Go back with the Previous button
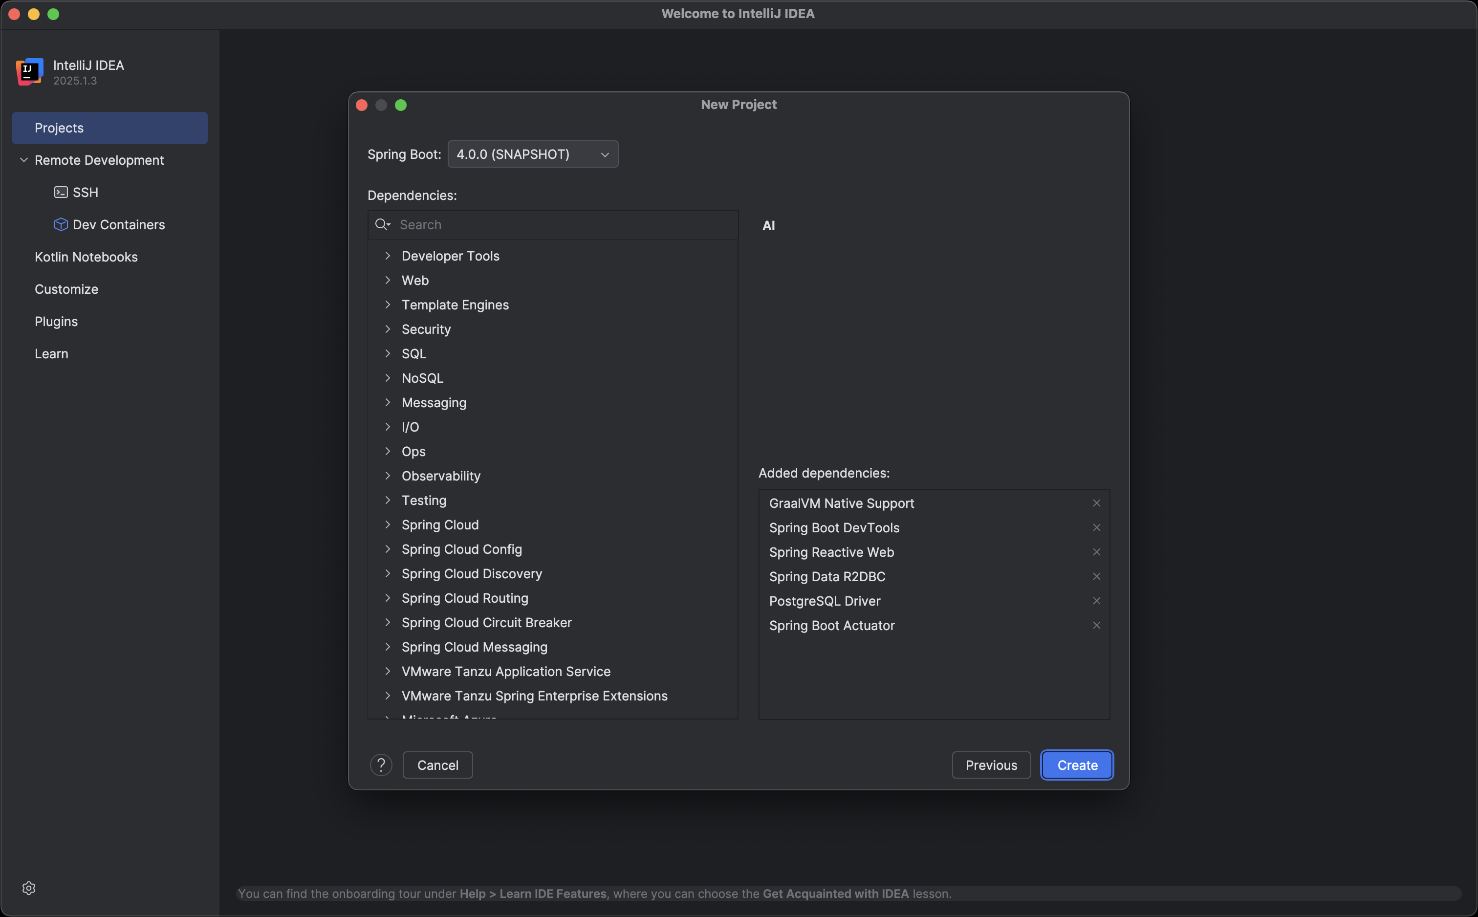1478x917 pixels. point(991,765)
